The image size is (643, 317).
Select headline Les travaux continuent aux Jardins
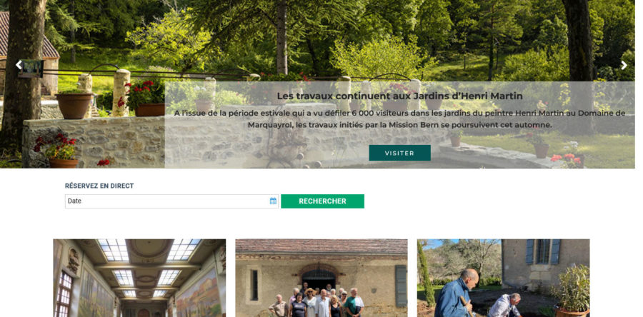[x=399, y=96]
